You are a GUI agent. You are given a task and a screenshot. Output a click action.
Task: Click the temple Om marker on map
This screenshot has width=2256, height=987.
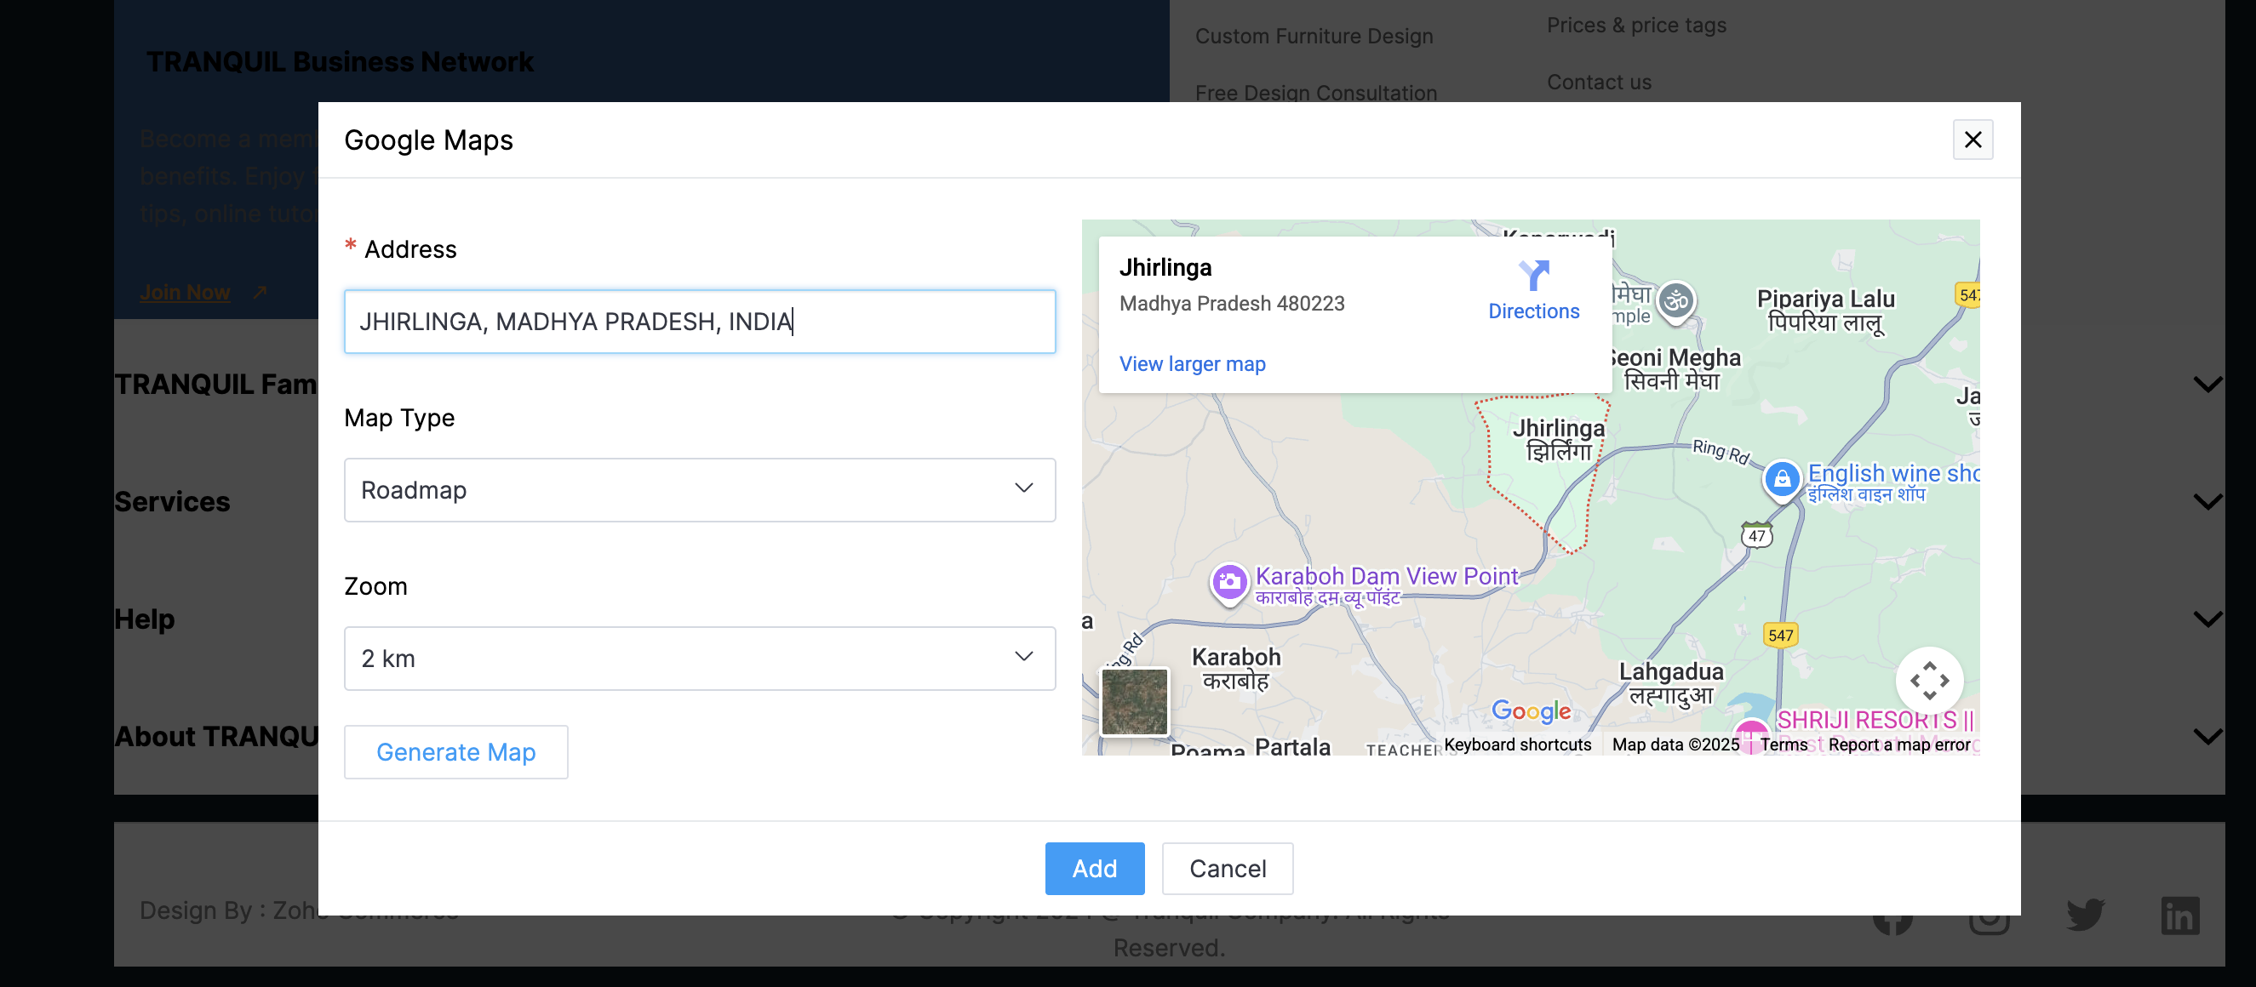(x=1676, y=301)
